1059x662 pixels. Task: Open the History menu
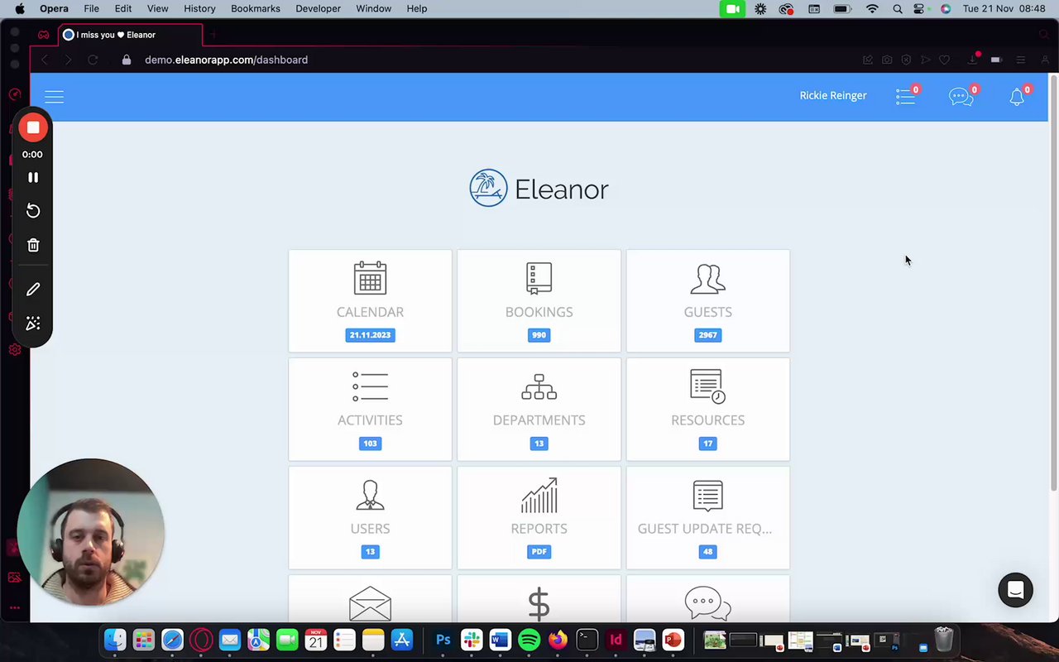(x=199, y=8)
